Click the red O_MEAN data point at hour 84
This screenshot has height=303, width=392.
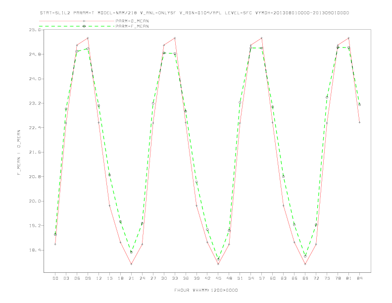(x=359, y=122)
